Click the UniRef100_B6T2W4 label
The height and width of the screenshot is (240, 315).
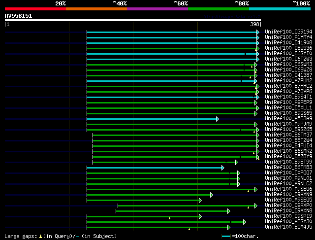tap(288, 140)
